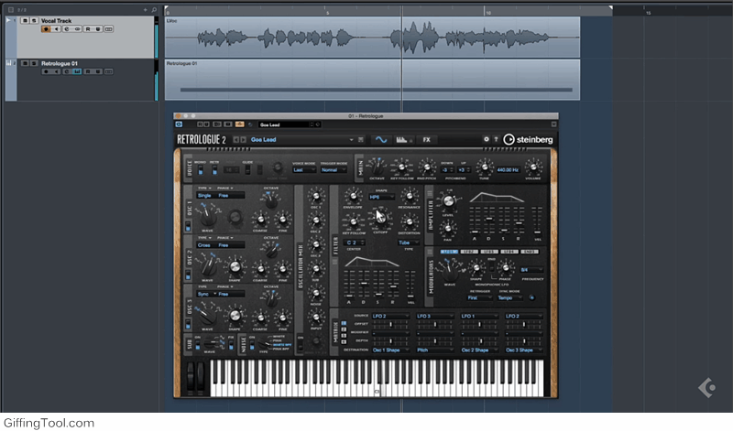Image resolution: width=733 pixels, height=431 pixels.
Task: Open the FX page tab in Retrologue
Action: (426, 140)
